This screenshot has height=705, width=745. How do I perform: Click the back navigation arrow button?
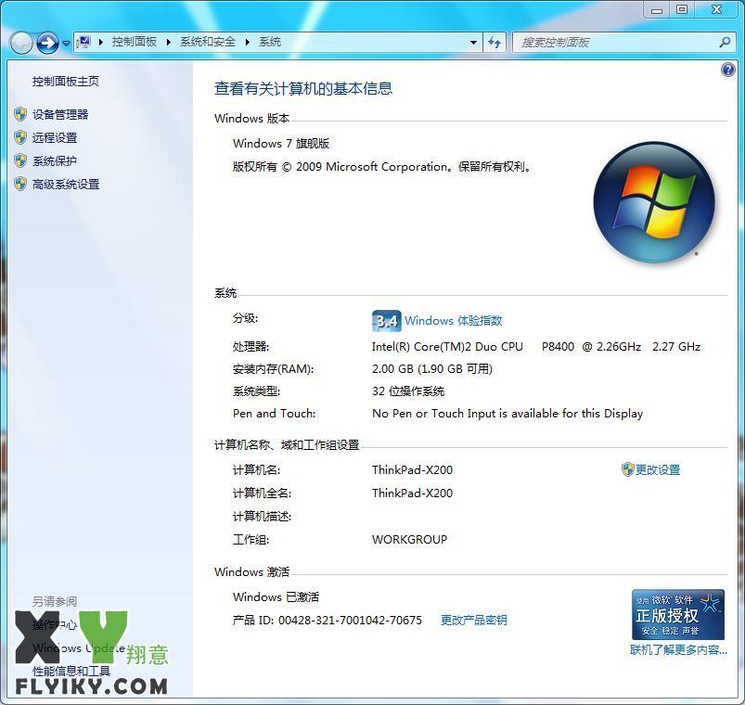coord(21,43)
